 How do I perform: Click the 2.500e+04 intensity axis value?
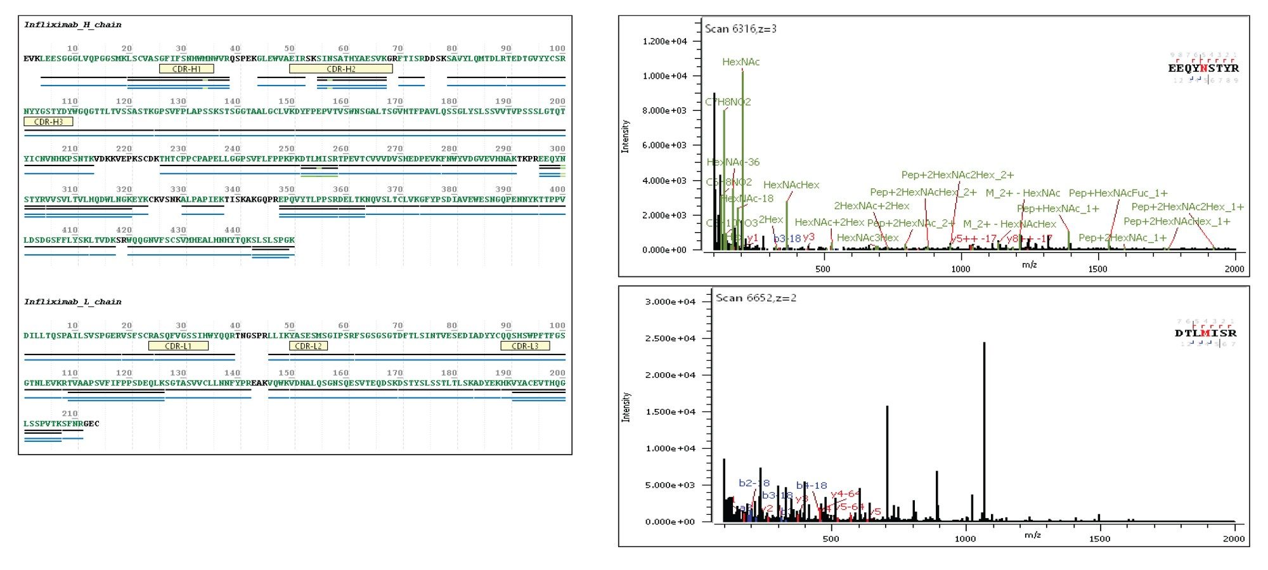point(670,338)
